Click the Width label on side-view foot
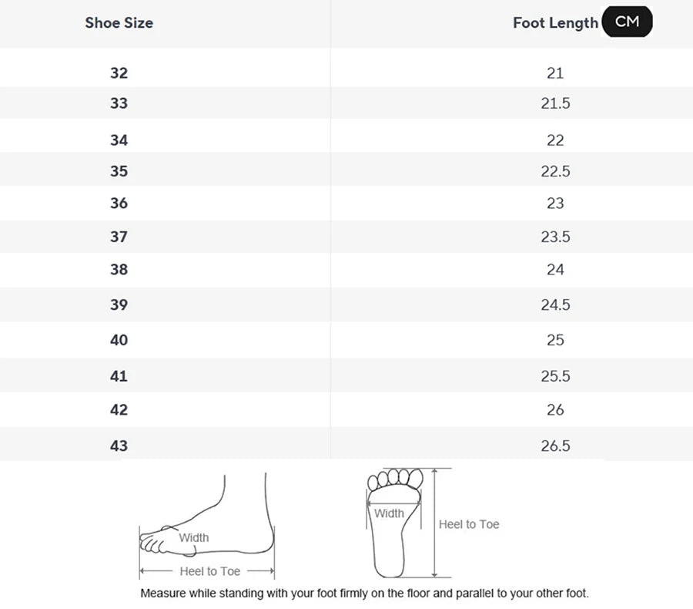 pos(193,538)
